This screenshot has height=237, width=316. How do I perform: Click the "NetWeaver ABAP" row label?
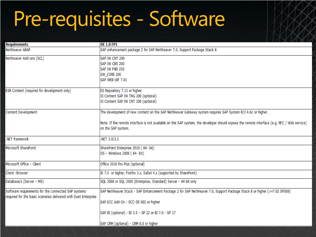(18, 50)
